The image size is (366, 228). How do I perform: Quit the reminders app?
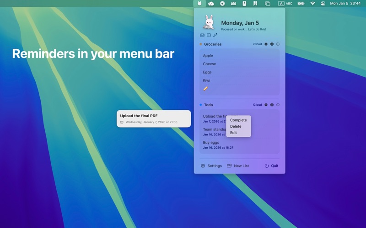[271, 166]
